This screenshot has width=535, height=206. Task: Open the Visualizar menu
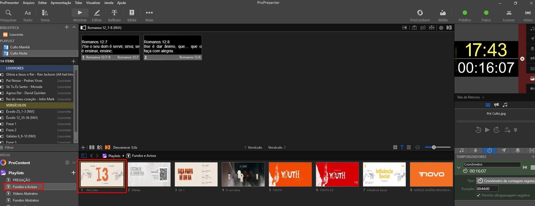(x=93, y=3)
